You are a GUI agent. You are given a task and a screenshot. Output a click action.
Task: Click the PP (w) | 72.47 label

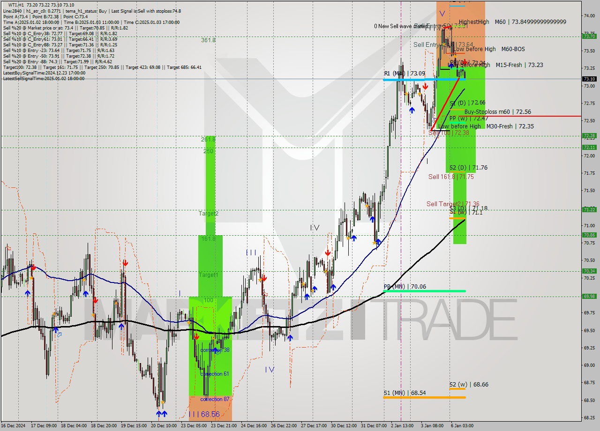468,119
